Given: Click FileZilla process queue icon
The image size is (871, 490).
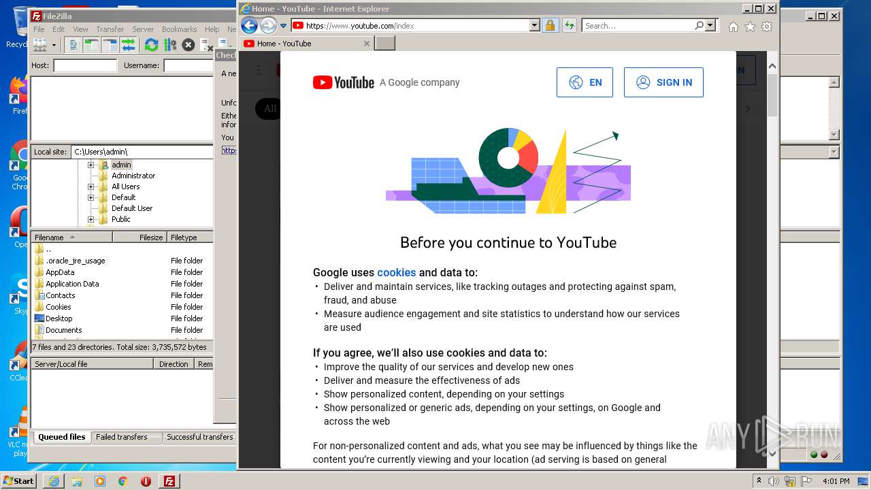Looking at the screenshot, I should point(169,45).
